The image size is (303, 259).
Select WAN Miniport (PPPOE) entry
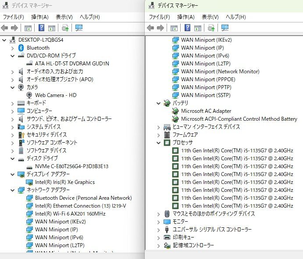[208, 79]
